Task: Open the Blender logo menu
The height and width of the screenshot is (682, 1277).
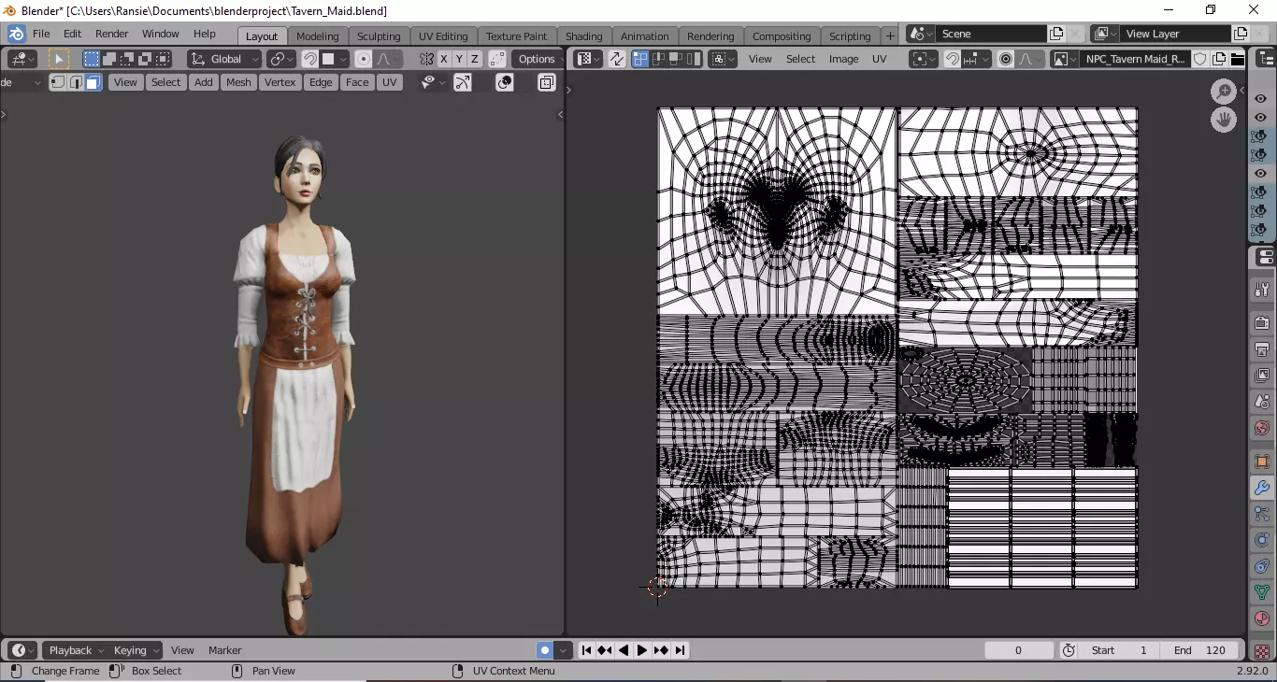Action: pyautogui.click(x=16, y=34)
